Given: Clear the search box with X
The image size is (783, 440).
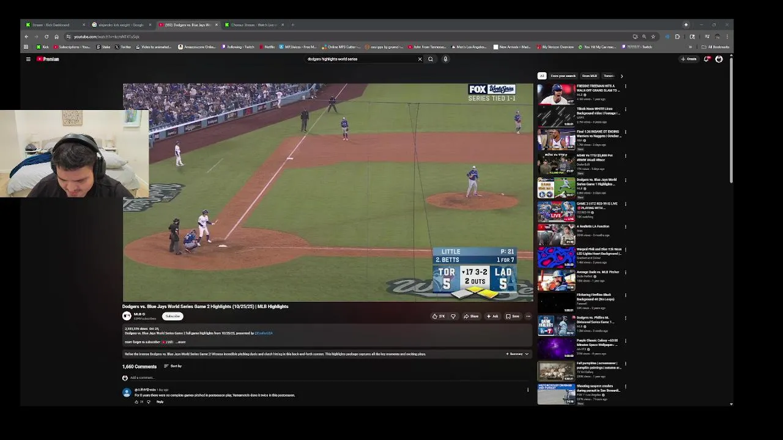Looking at the screenshot, I should pyautogui.click(x=420, y=59).
